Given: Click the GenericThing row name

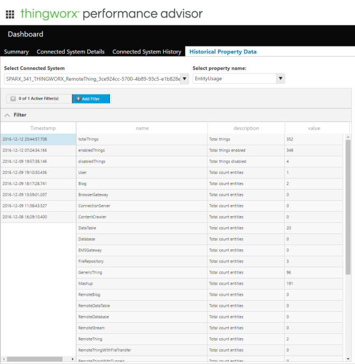Looking at the screenshot, I should (90, 273).
